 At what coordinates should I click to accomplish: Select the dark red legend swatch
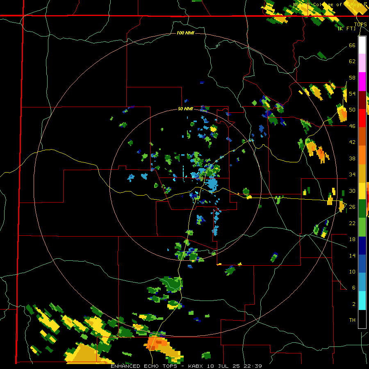[362, 100]
